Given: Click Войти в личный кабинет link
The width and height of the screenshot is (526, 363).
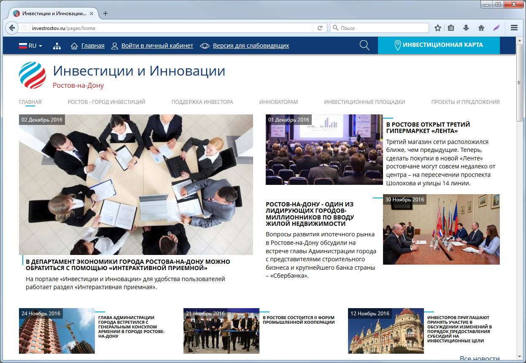Looking at the screenshot, I should tap(157, 46).
